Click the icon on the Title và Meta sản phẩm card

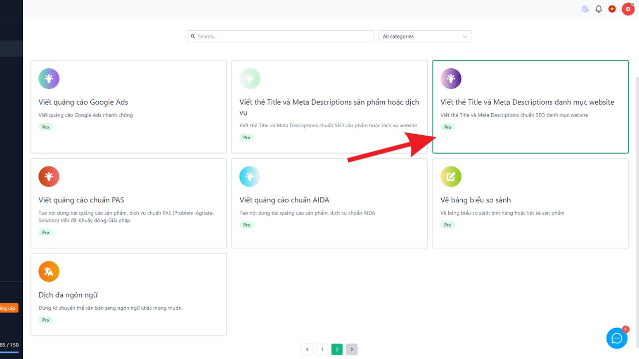[250, 79]
